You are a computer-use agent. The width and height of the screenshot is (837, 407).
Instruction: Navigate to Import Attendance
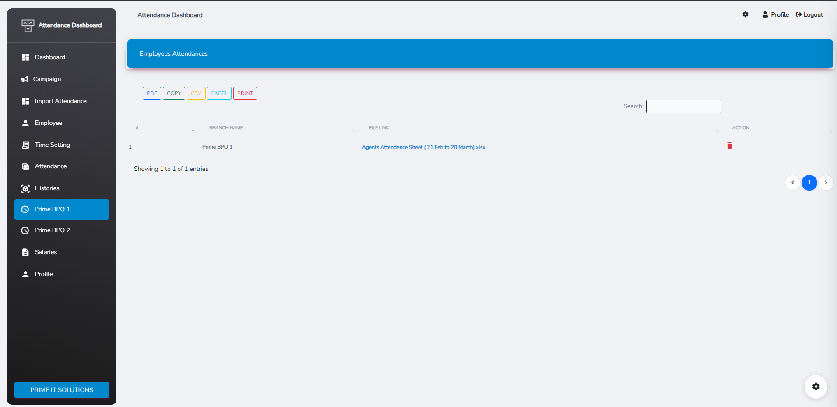point(61,101)
